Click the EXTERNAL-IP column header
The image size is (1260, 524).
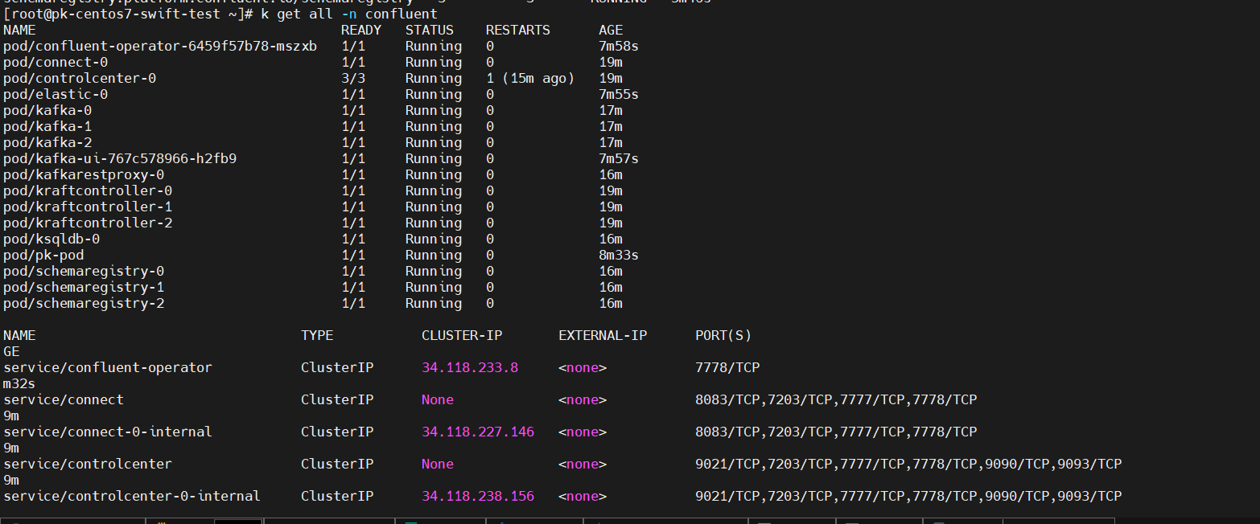pyautogui.click(x=603, y=335)
